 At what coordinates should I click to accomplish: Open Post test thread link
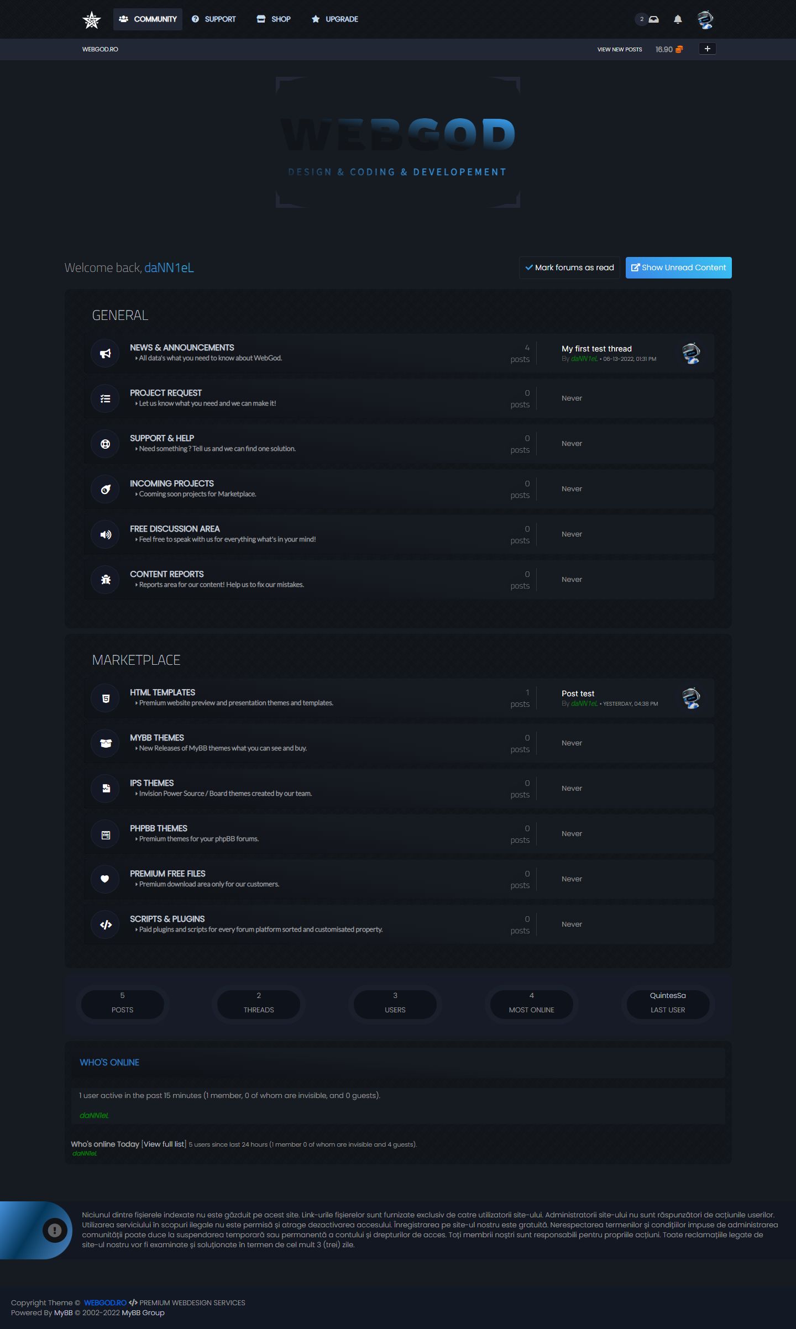click(x=578, y=694)
